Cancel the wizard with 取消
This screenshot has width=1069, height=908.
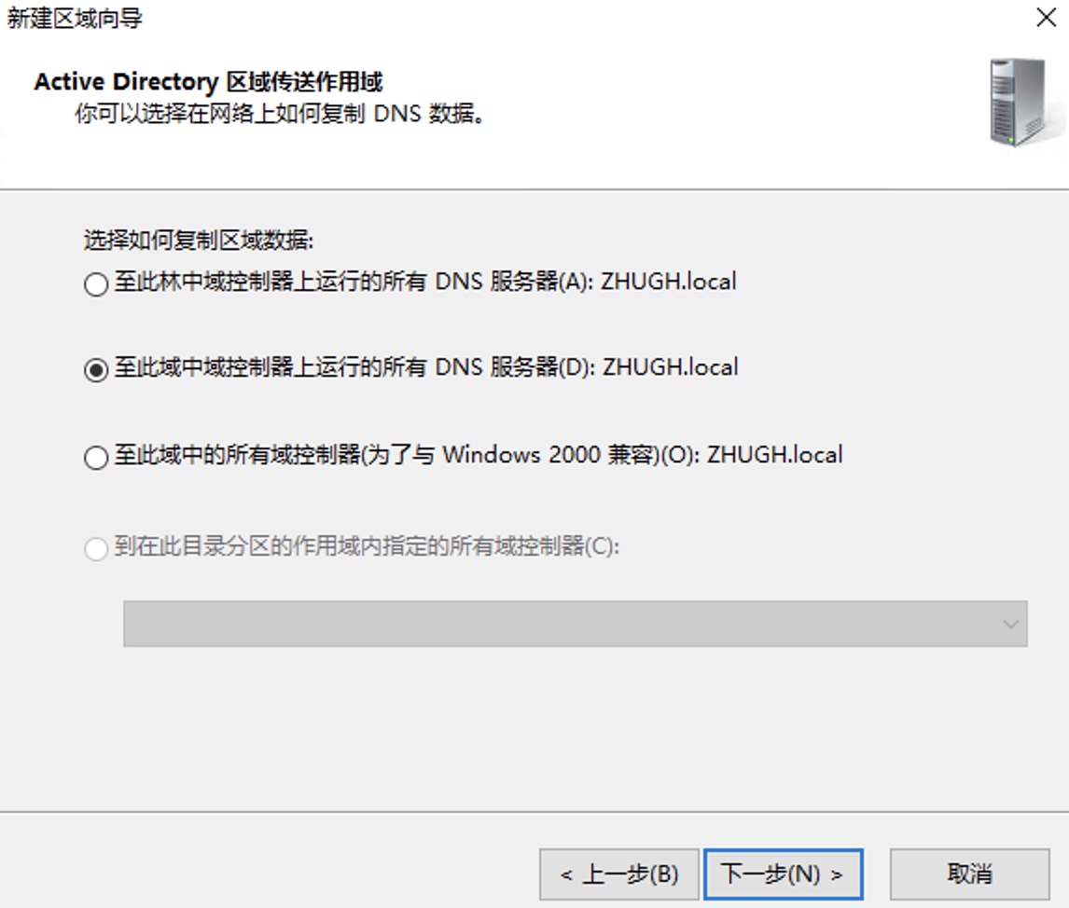click(x=969, y=874)
